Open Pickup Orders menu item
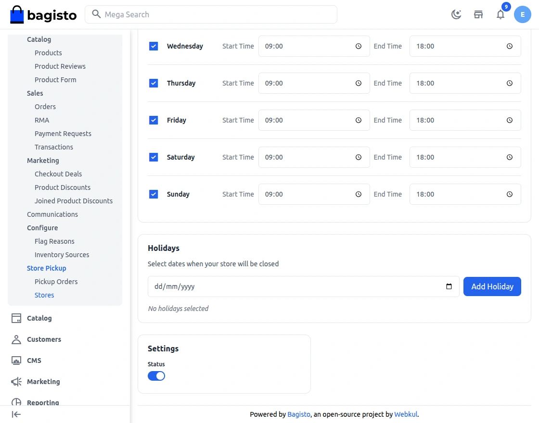539x423 pixels. click(56, 282)
